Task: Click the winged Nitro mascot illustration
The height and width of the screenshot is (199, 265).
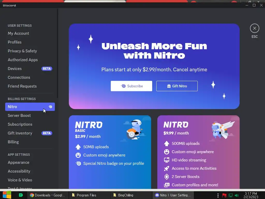Action: (x=223, y=130)
